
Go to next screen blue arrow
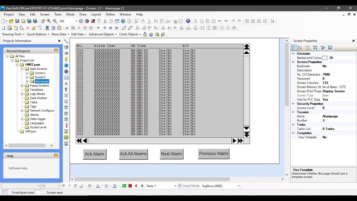[x=104, y=28]
